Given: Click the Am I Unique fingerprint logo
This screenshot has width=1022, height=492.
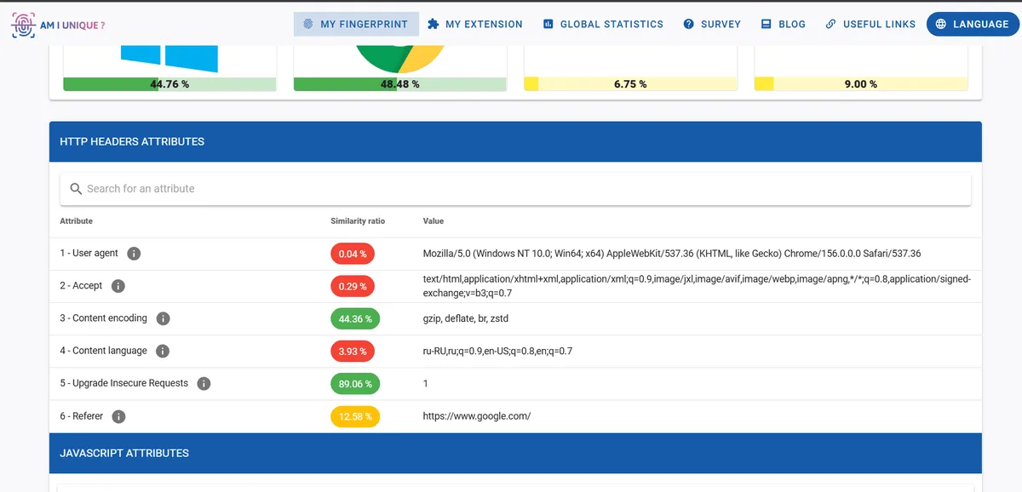Looking at the screenshot, I should [x=58, y=25].
